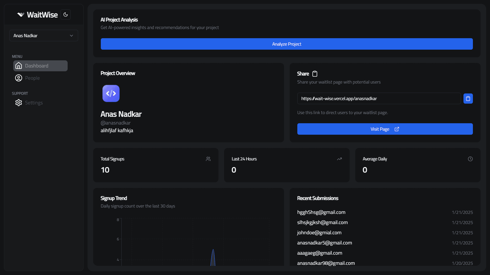
Task: Click the users icon in Total Signups
Action: 208,159
